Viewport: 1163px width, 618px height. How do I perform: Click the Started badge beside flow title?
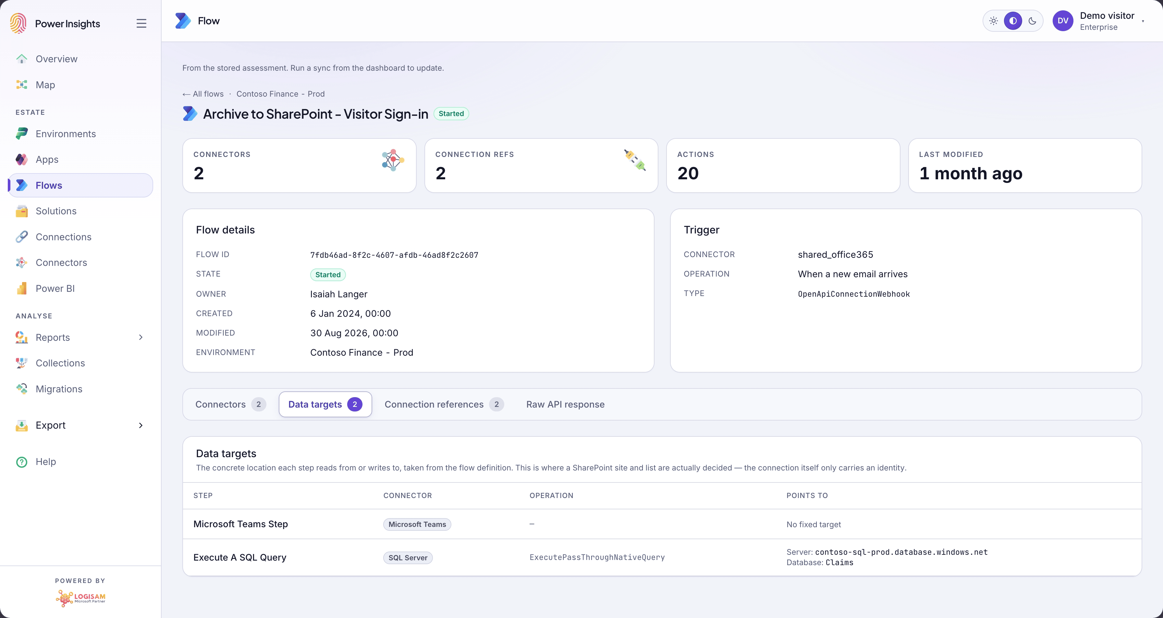tap(451, 114)
